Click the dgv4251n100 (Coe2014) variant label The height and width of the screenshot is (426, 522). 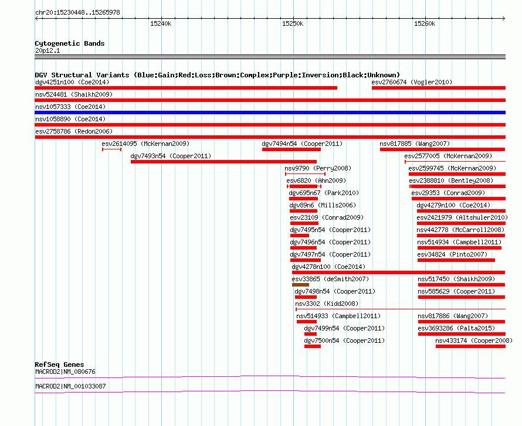(x=72, y=82)
